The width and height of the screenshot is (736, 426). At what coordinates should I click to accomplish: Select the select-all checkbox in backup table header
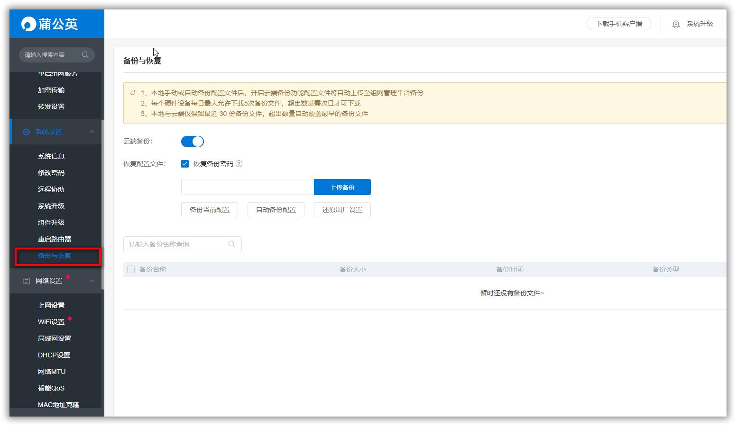click(x=131, y=269)
